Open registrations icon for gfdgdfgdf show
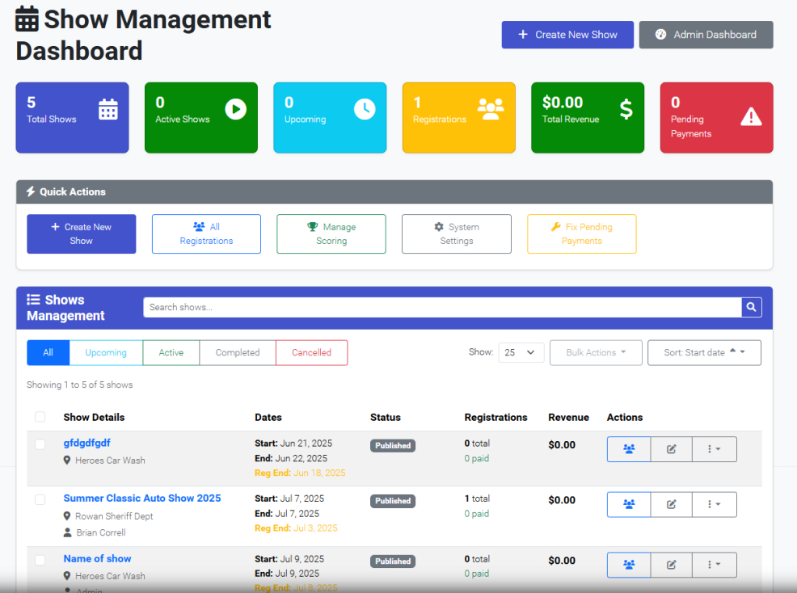The height and width of the screenshot is (593, 797). point(628,449)
